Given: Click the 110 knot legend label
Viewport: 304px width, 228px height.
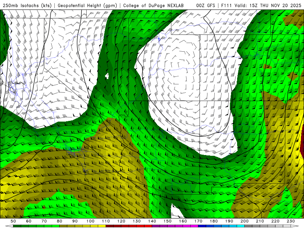Looking at the screenshot, I should (x=106, y=221).
